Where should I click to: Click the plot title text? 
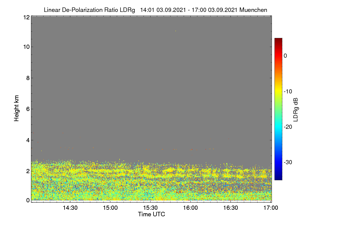[155, 10]
